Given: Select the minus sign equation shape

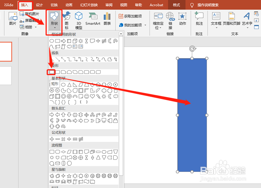Looking at the screenshot, I should pos(58,139).
